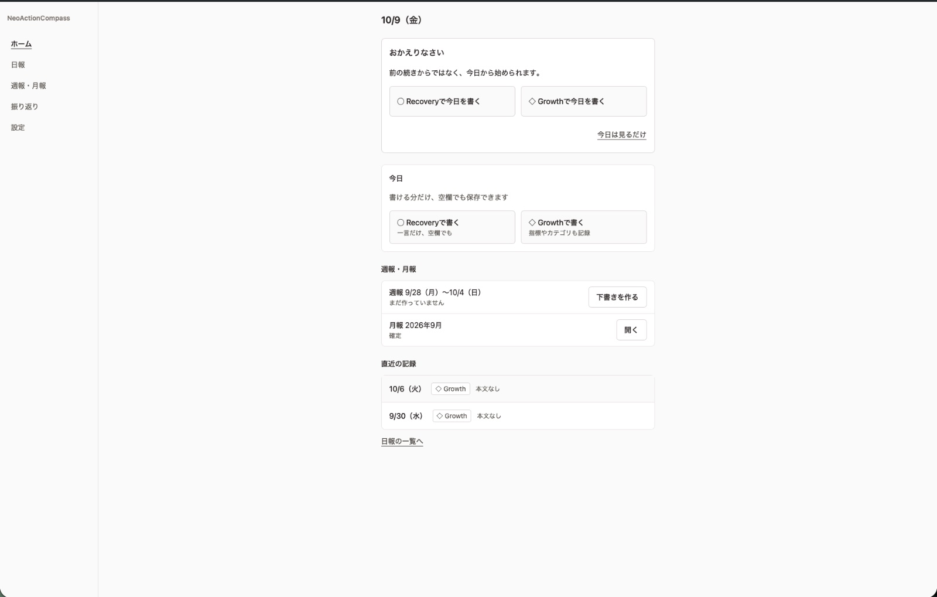Image resolution: width=937 pixels, height=597 pixels.
Task: Click Growth tag on 9/30 row
Action: coord(452,416)
